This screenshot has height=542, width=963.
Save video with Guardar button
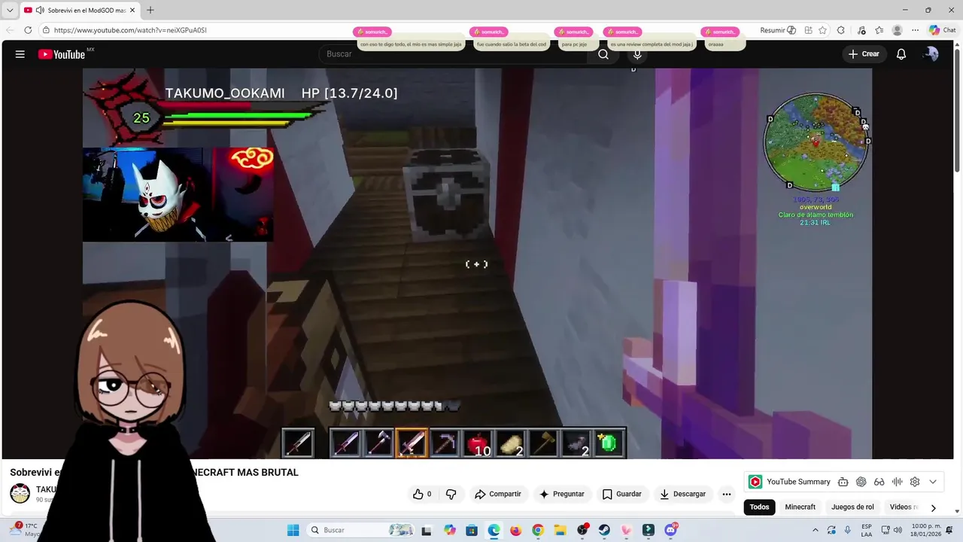[621, 494]
